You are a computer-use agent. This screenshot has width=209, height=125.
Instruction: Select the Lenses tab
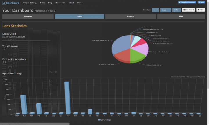coord(80,16)
